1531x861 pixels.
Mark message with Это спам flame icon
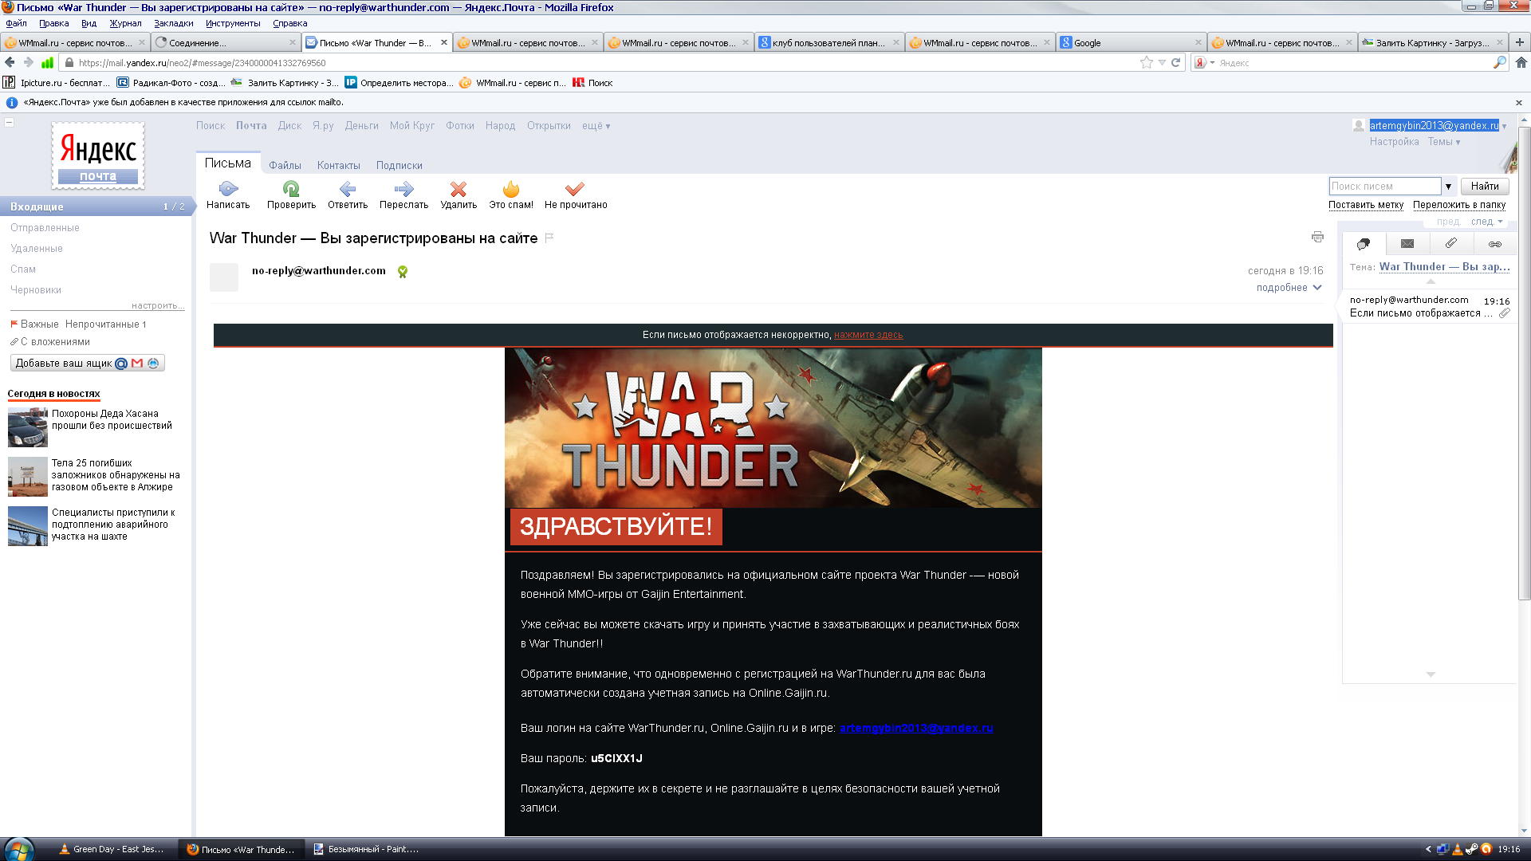(511, 189)
